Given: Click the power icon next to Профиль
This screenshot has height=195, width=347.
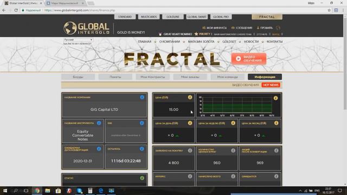Looking at the screenshot, I should (x=278, y=28).
